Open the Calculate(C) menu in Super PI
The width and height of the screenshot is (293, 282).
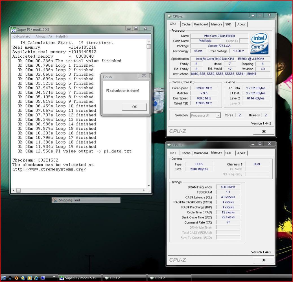coord(22,36)
